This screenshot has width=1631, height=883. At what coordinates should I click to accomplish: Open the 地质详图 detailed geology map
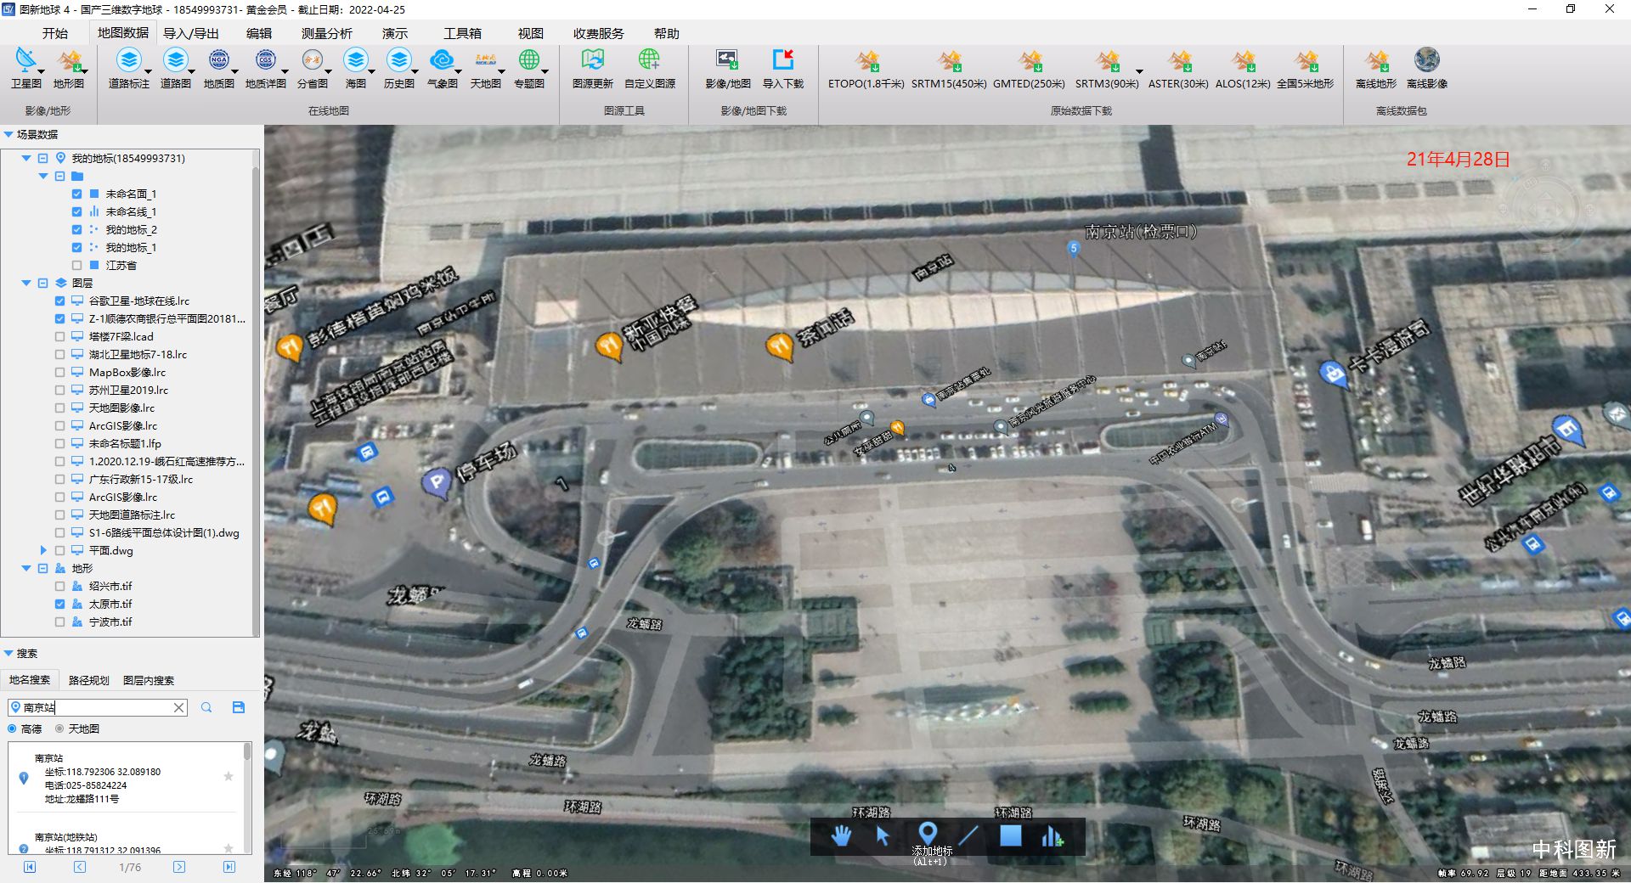(x=265, y=69)
